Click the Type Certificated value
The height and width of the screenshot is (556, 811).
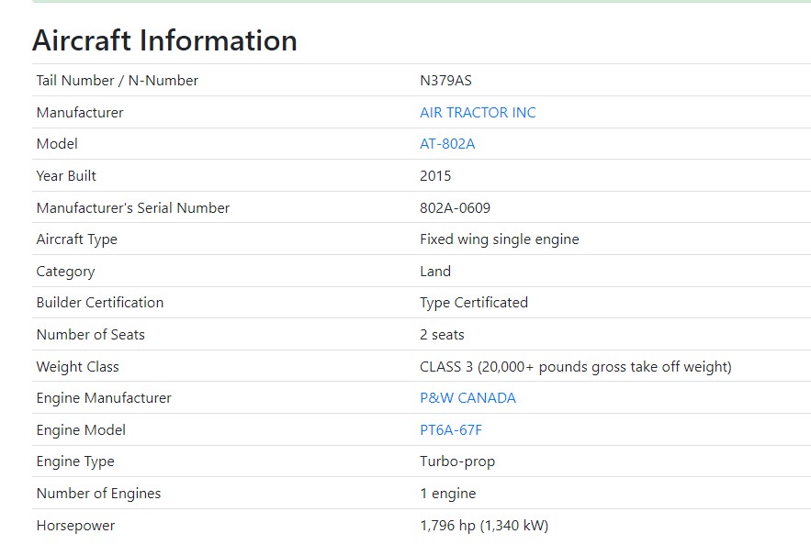coord(474,303)
